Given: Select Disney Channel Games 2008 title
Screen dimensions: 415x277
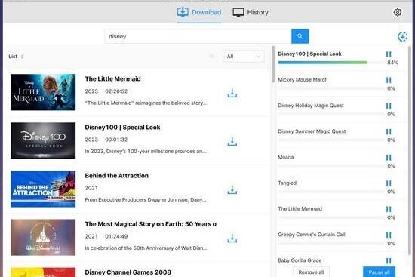Looking at the screenshot, I should coord(128,272).
